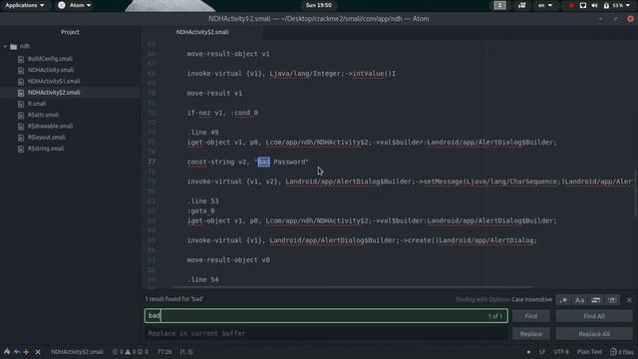638x359 pixels.
Task: Click the file icon beside R$string.smali
Action: (21, 149)
